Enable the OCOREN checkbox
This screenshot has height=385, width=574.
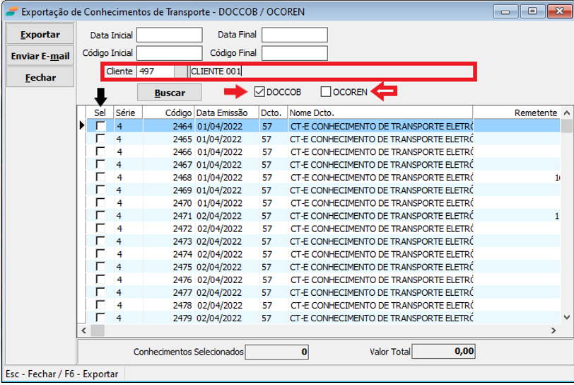326,92
